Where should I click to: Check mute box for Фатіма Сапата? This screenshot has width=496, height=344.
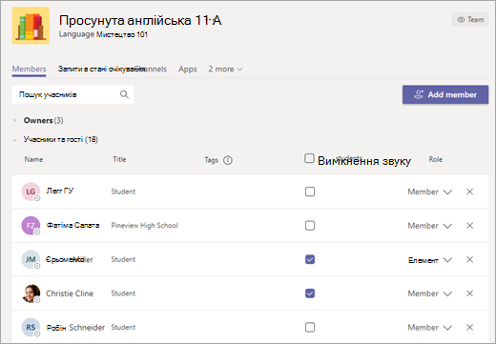[x=310, y=226]
